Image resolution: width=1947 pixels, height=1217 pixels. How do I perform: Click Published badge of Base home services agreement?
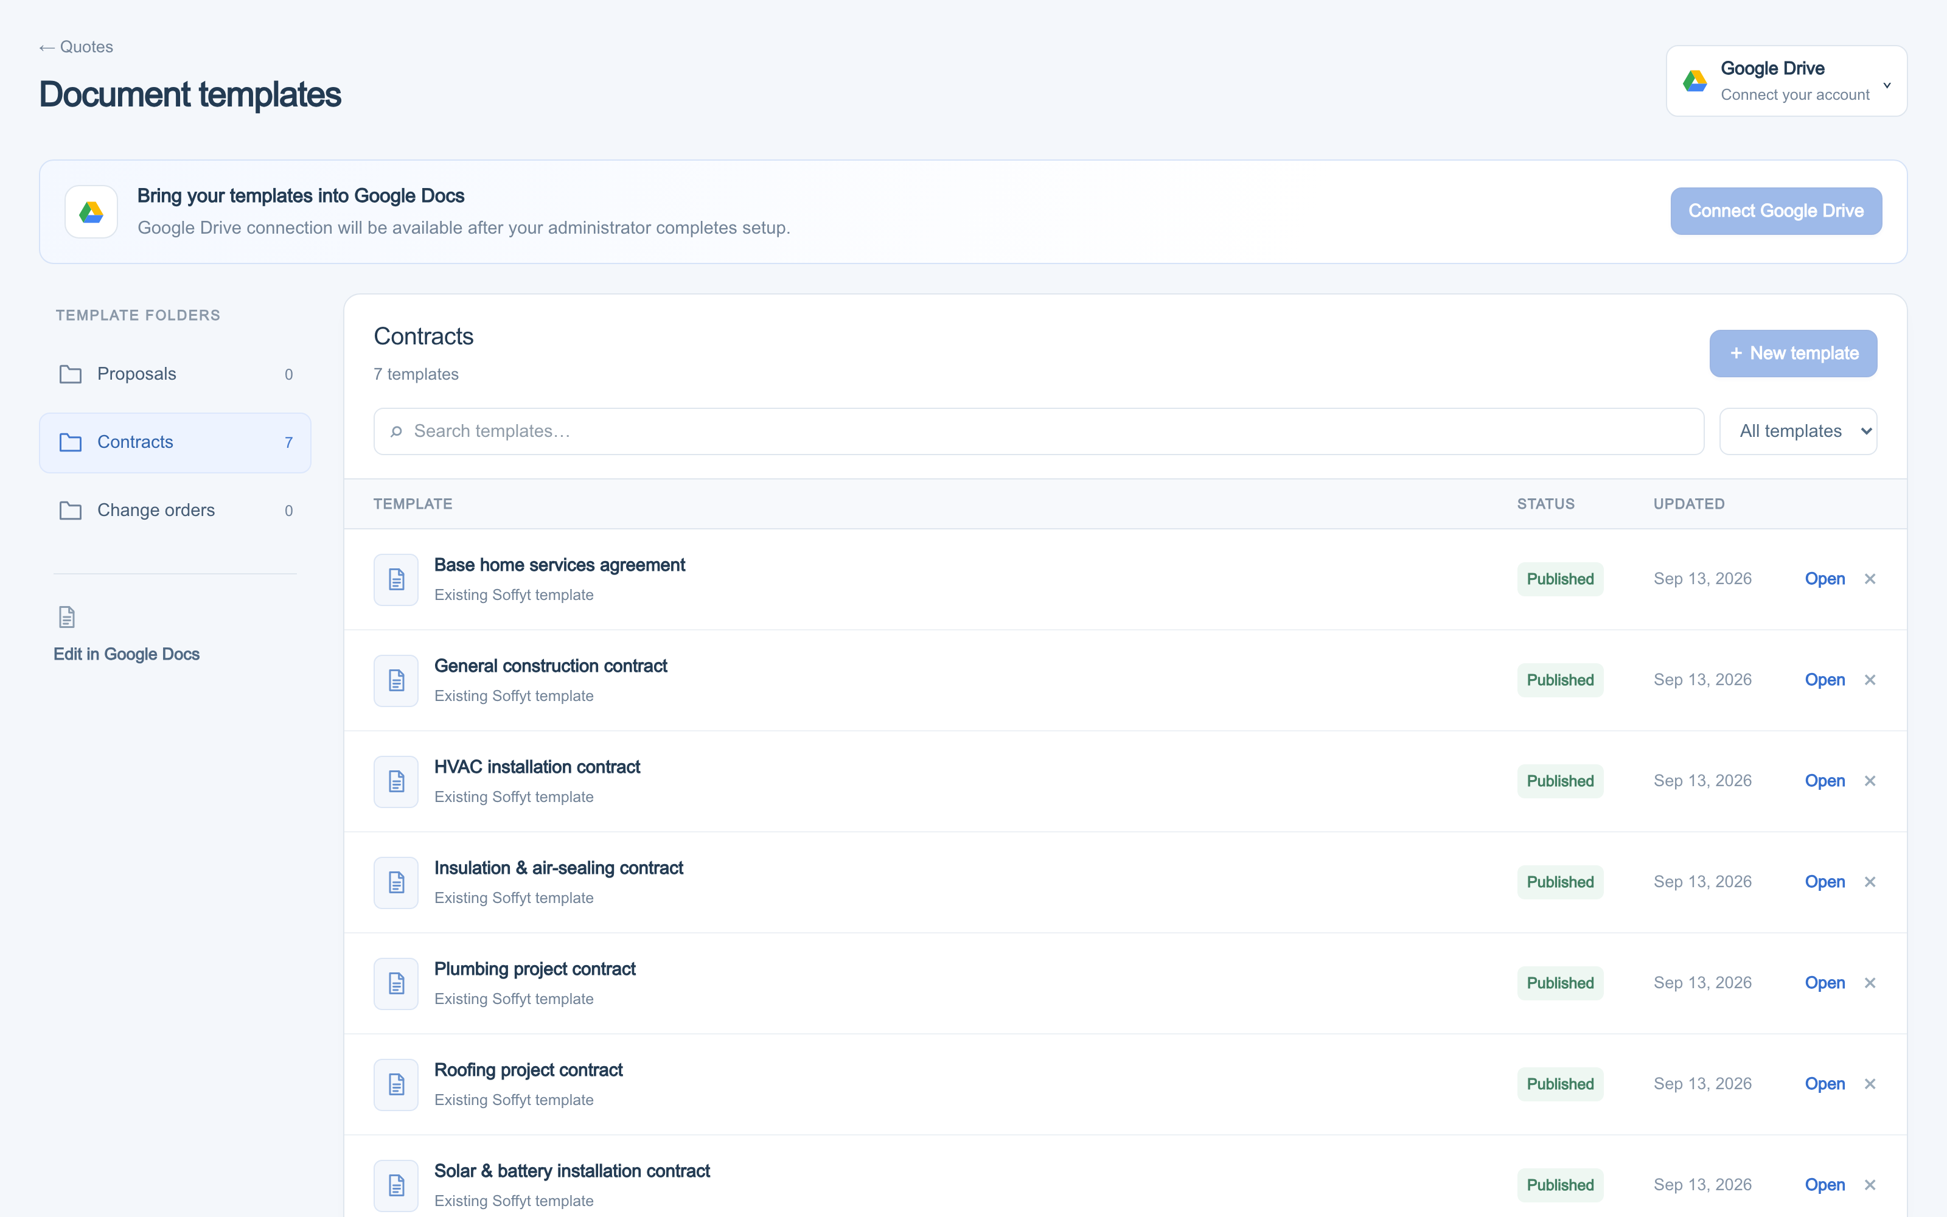click(1560, 579)
